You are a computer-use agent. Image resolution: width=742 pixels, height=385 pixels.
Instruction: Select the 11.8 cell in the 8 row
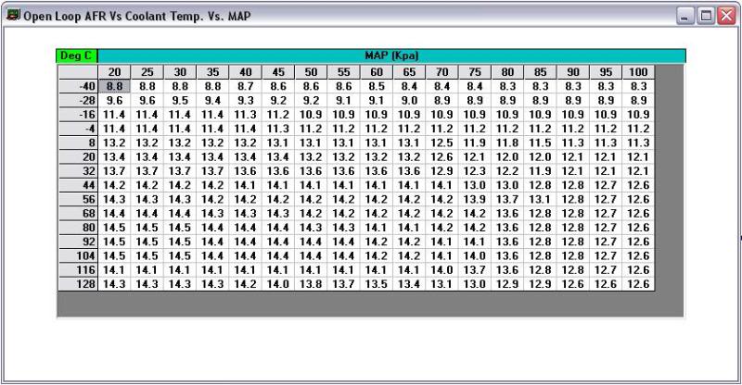(507, 143)
